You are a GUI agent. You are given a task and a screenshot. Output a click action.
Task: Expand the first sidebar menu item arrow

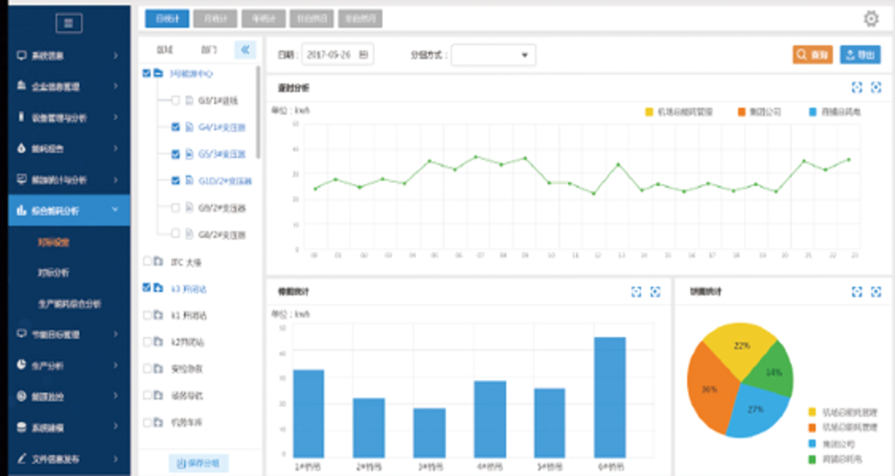click(115, 56)
